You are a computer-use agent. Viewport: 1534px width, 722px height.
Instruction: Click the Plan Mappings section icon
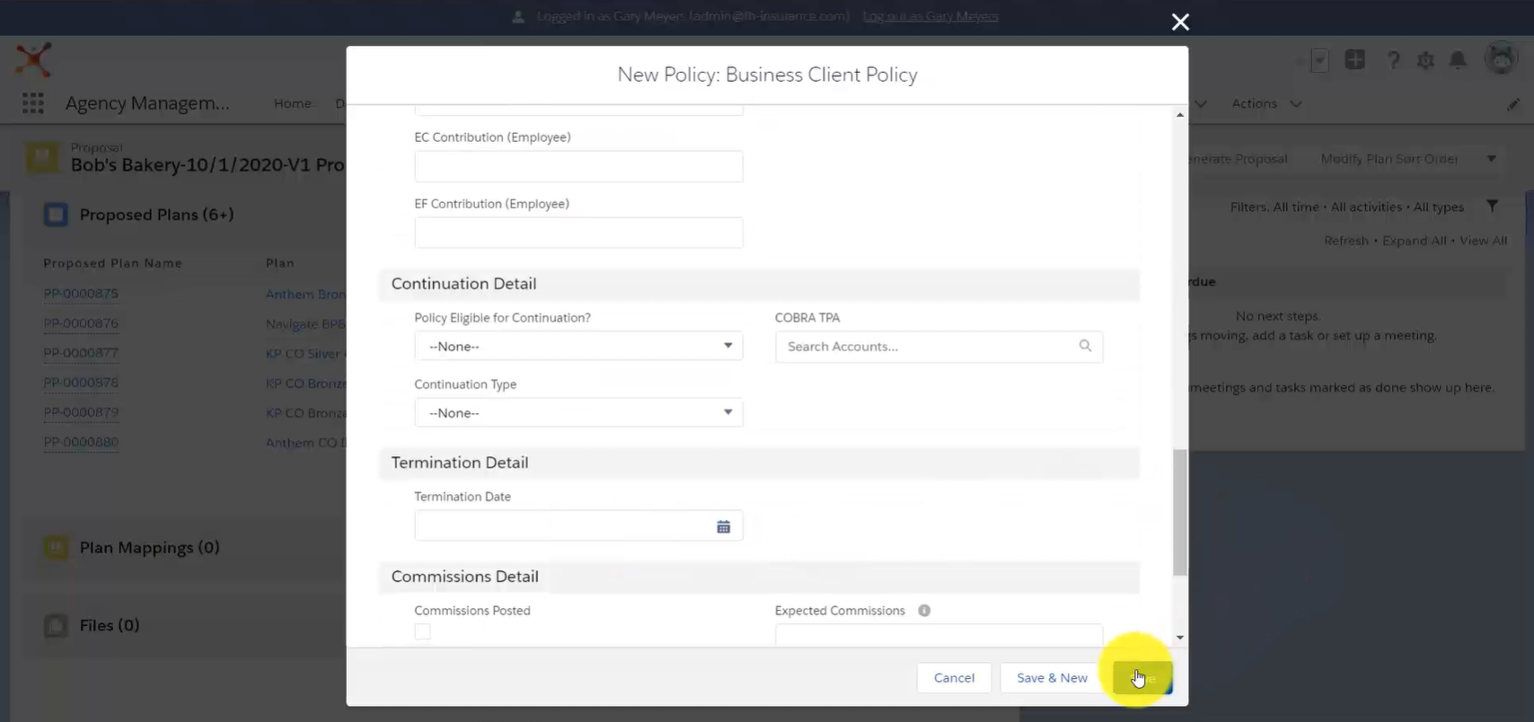click(x=56, y=547)
